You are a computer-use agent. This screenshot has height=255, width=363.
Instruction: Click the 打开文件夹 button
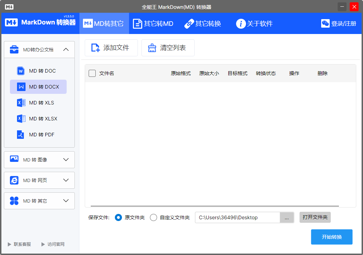click(x=315, y=217)
